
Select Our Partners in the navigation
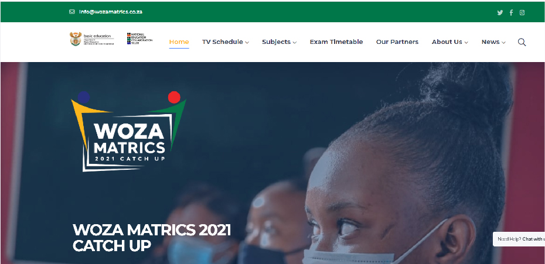pyautogui.click(x=397, y=42)
